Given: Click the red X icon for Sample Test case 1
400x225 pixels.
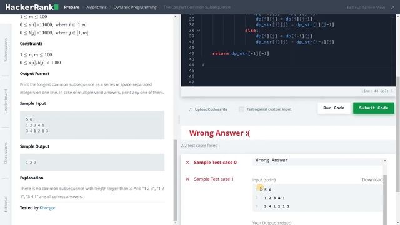Looking at the screenshot, I should pyautogui.click(x=187, y=179).
